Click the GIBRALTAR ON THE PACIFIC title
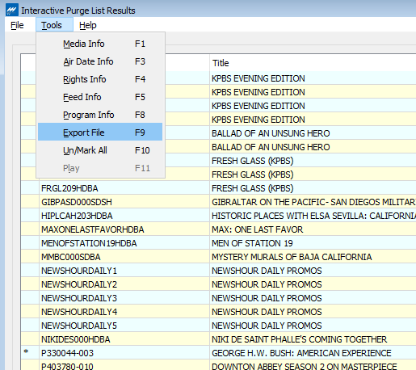Viewport: 416px width, 370px height. click(x=313, y=202)
